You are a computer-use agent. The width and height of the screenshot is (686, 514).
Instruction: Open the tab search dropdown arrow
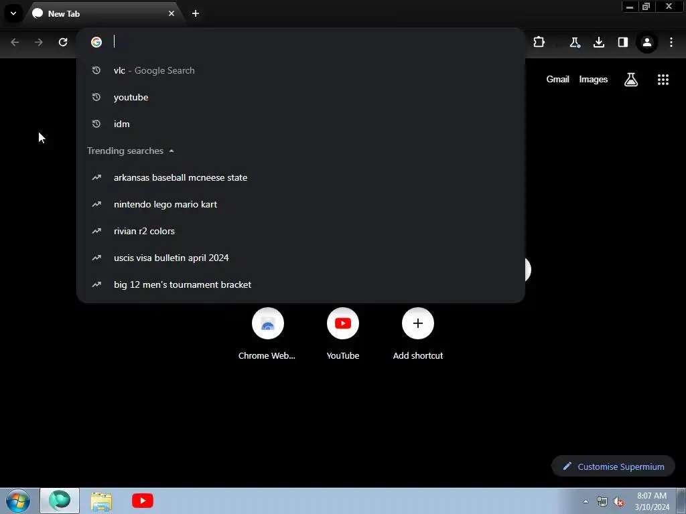pos(13,13)
